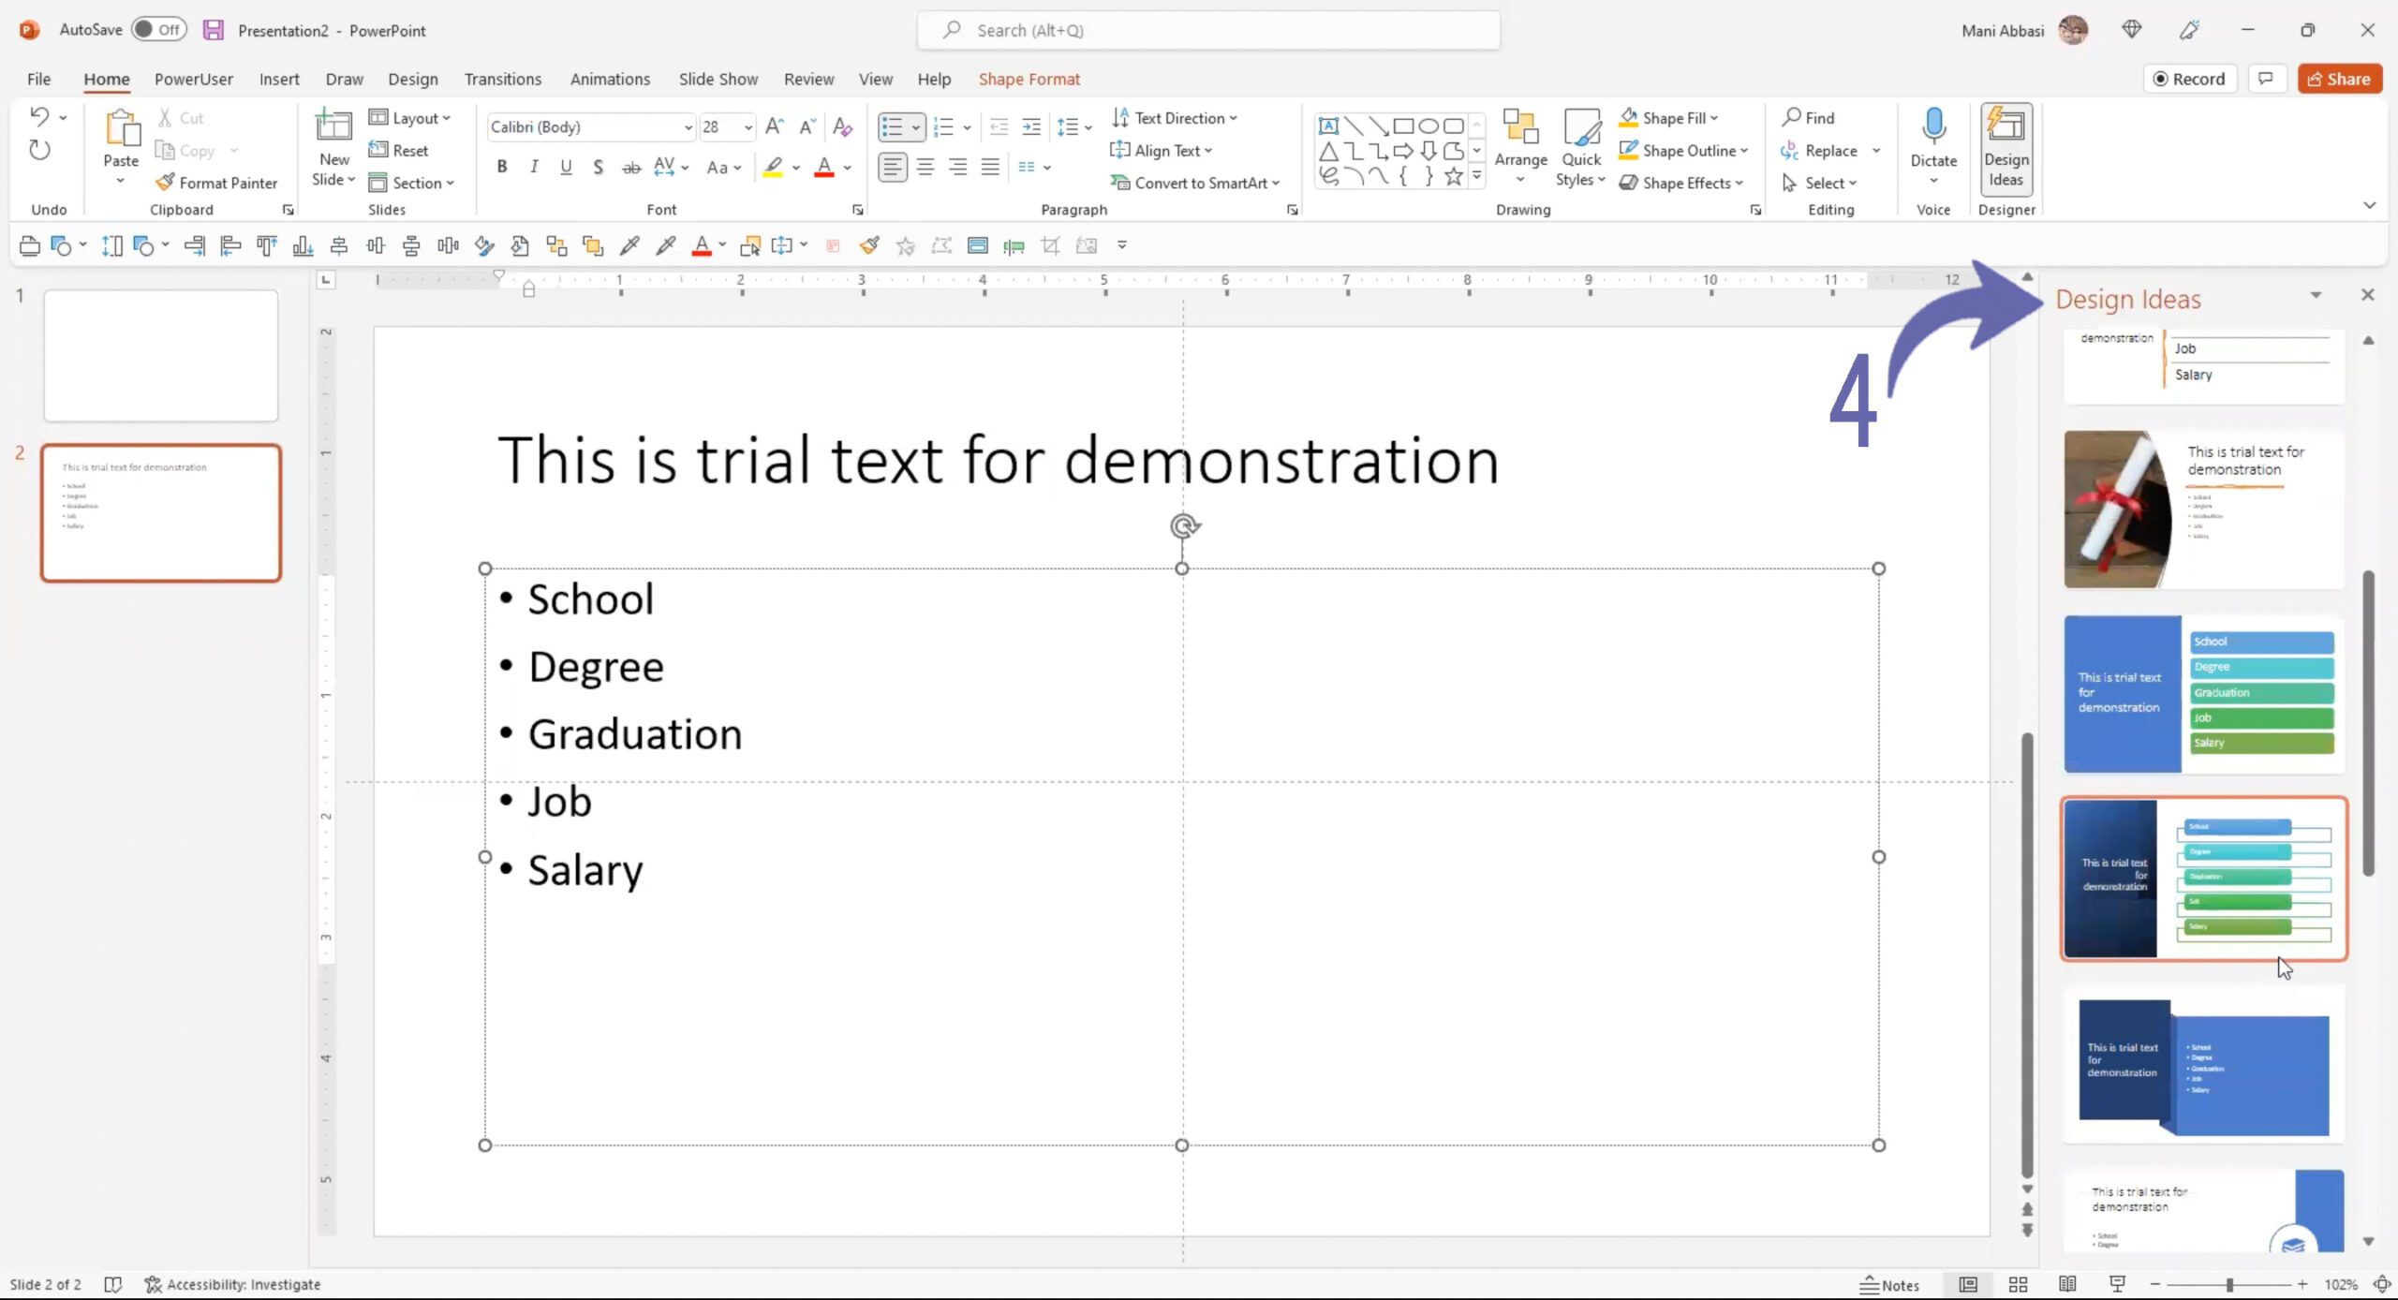The height and width of the screenshot is (1300, 2398).
Task: Open the Draw tab
Action: click(343, 77)
